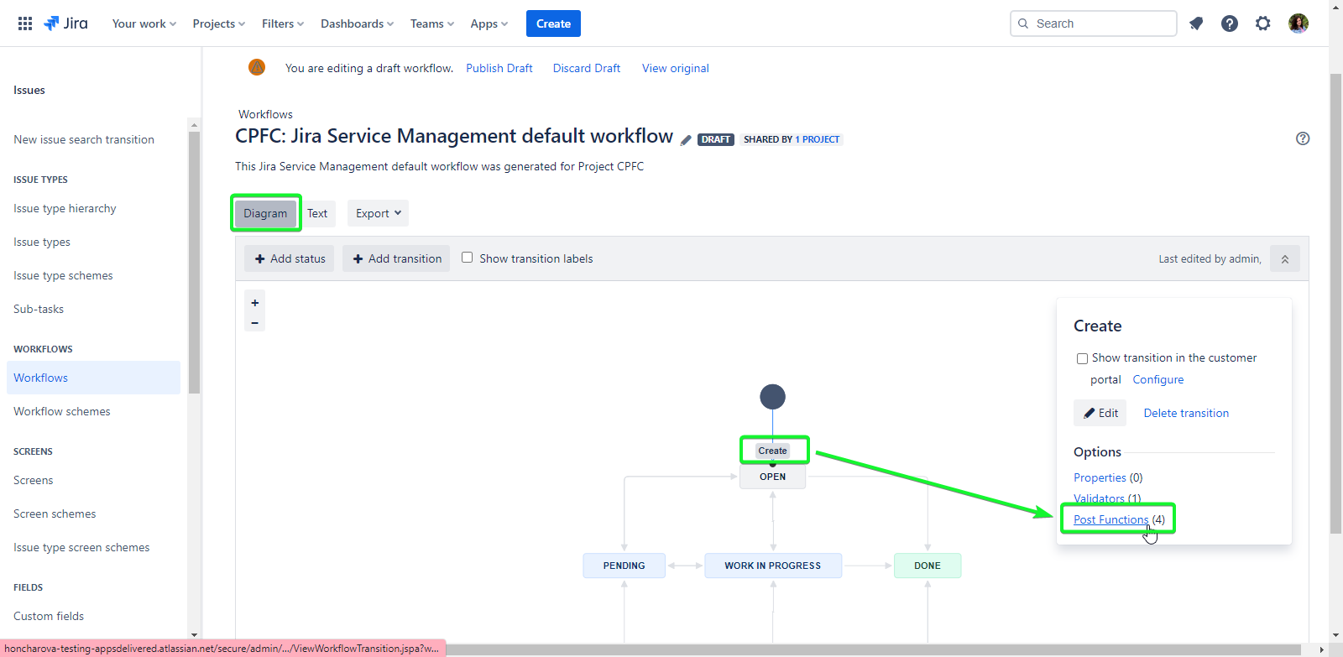Image resolution: width=1343 pixels, height=657 pixels.
Task: Open the app switcher grid icon
Action: 25,23
